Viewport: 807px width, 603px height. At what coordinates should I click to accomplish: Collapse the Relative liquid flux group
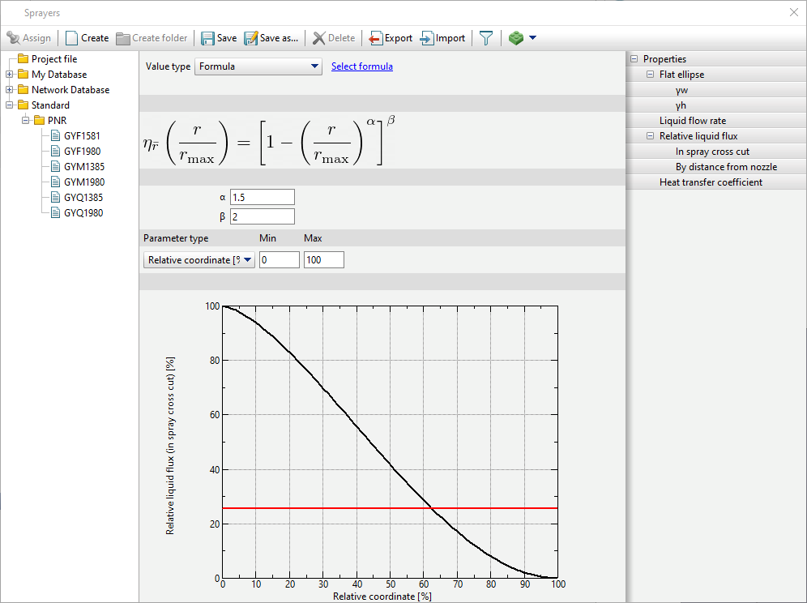(650, 136)
